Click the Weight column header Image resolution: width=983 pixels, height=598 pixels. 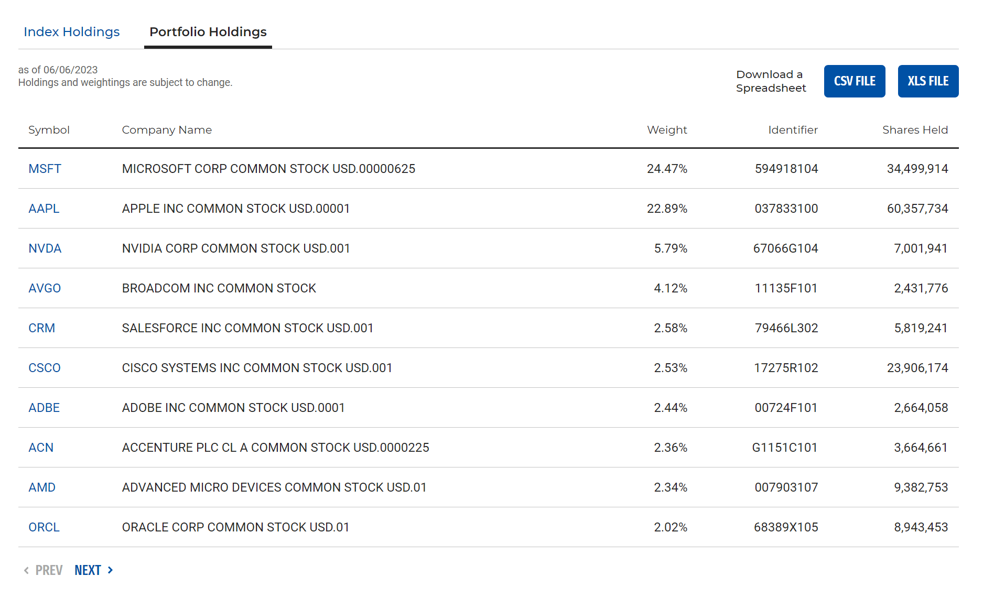(667, 130)
